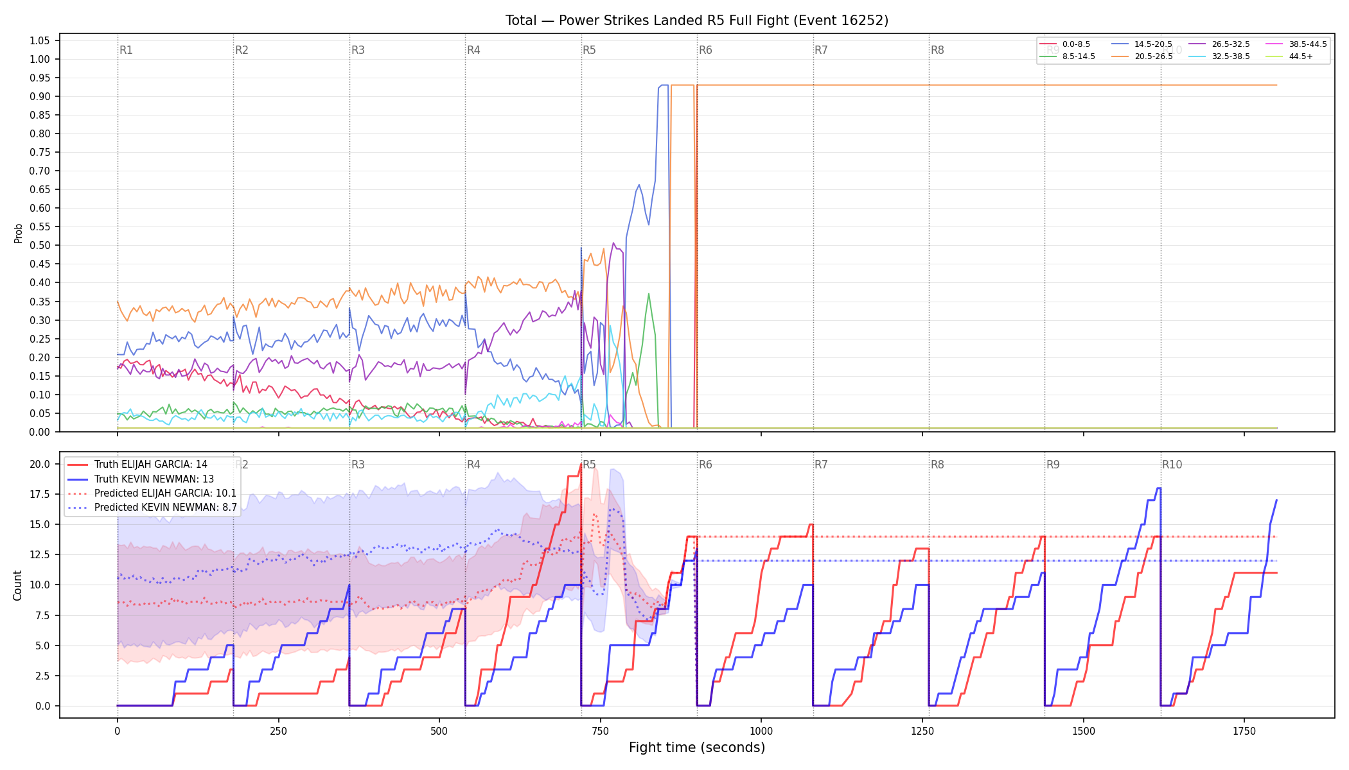Click the blue 14.5-20.5 legend line swatch

coord(1120,44)
